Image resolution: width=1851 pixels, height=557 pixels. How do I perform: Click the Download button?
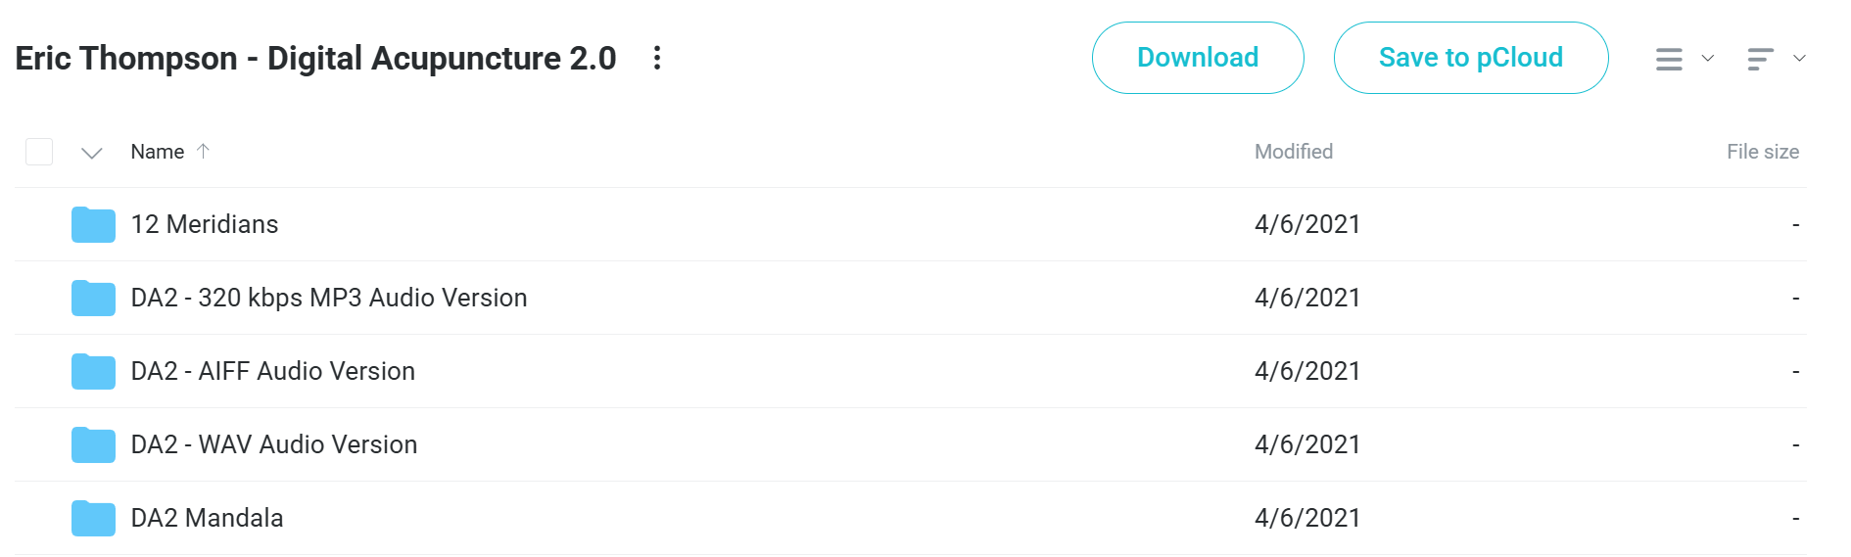click(x=1198, y=58)
